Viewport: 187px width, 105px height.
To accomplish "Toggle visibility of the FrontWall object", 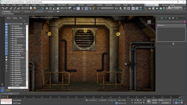I will tap(11, 53).
